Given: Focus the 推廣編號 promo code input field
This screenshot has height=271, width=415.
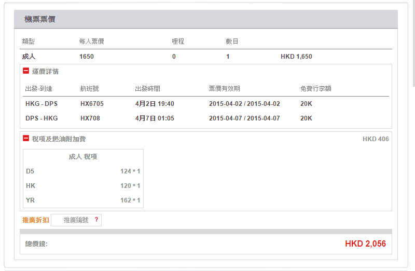Looking at the screenshot, I should click(76, 220).
